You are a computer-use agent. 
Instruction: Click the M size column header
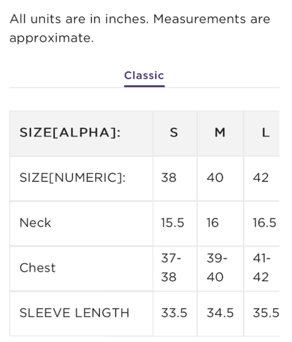tap(219, 133)
